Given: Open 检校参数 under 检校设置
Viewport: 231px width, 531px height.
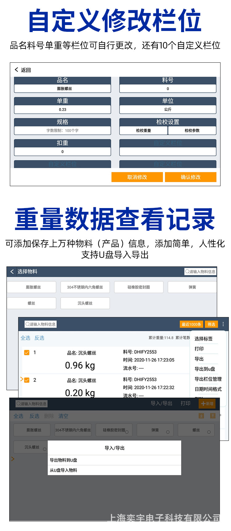Looking at the screenshot, I should pyautogui.click(x=192, y=131).
